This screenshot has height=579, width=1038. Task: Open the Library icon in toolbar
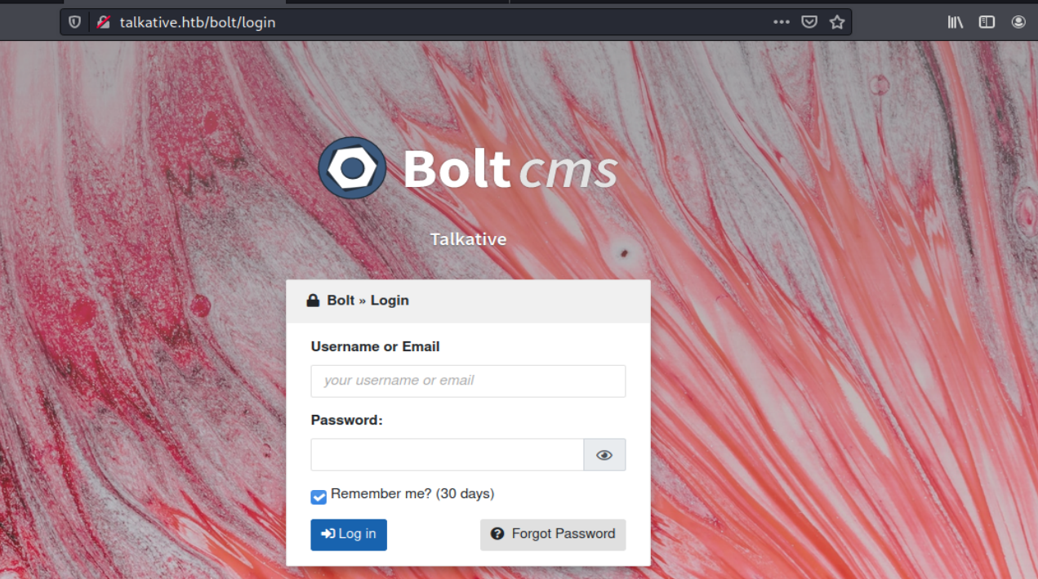(955, 22)
